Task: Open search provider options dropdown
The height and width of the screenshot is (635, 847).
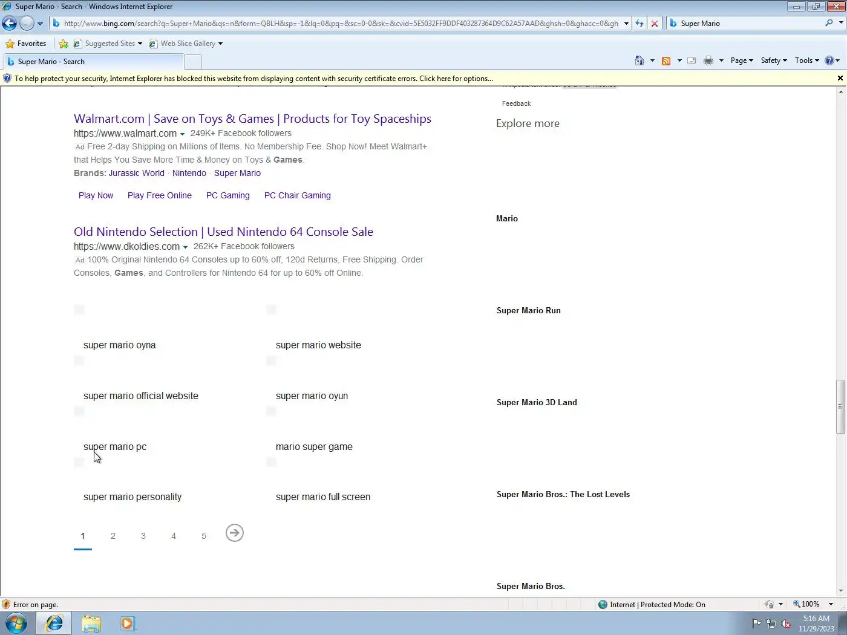Action: (841, 23)
